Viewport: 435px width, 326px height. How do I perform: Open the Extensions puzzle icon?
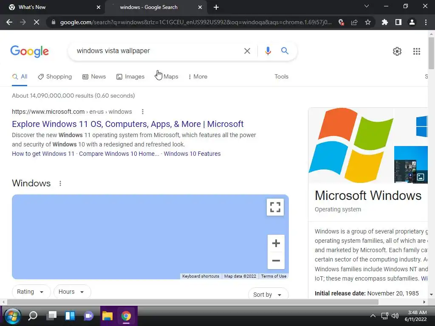click(x=385, y=22)
